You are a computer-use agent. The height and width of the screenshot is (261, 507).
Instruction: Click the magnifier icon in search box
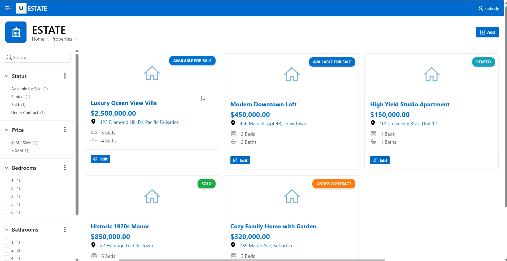[x=9, y=57]
